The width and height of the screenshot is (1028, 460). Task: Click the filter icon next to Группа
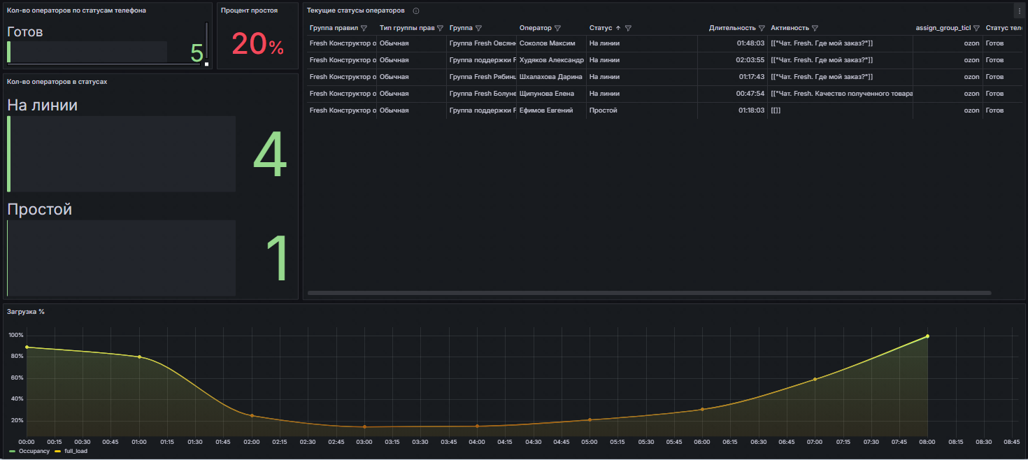click(478, 29)
